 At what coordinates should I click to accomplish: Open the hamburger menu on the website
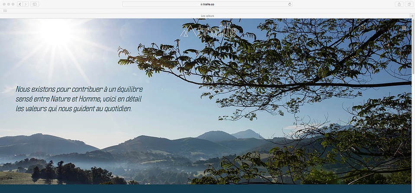[404, 28]
